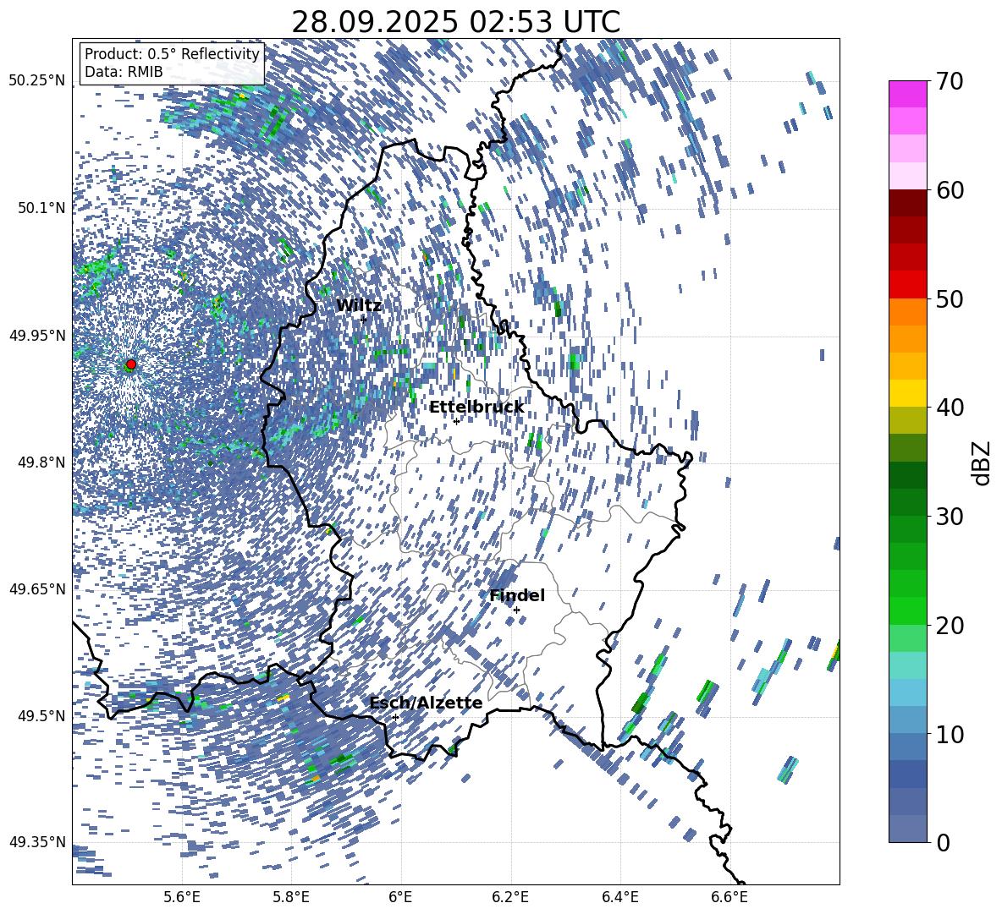Click the 49.5°N latitude tick label
This screenshot has height=914, width=1002.
(x=41, y=715)
